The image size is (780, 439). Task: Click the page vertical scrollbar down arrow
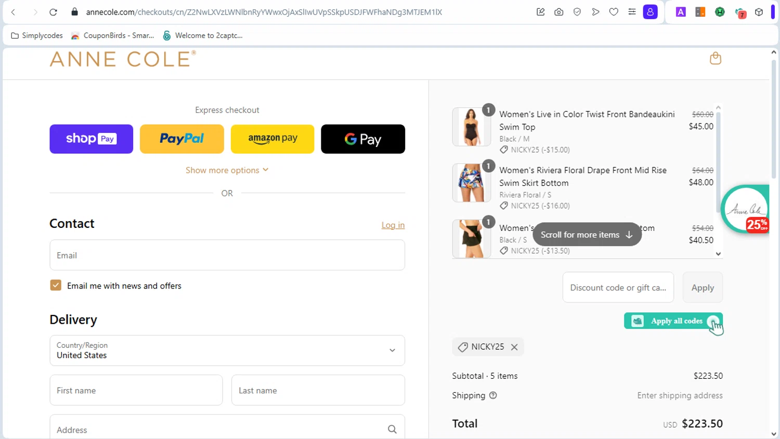point(774,434)
